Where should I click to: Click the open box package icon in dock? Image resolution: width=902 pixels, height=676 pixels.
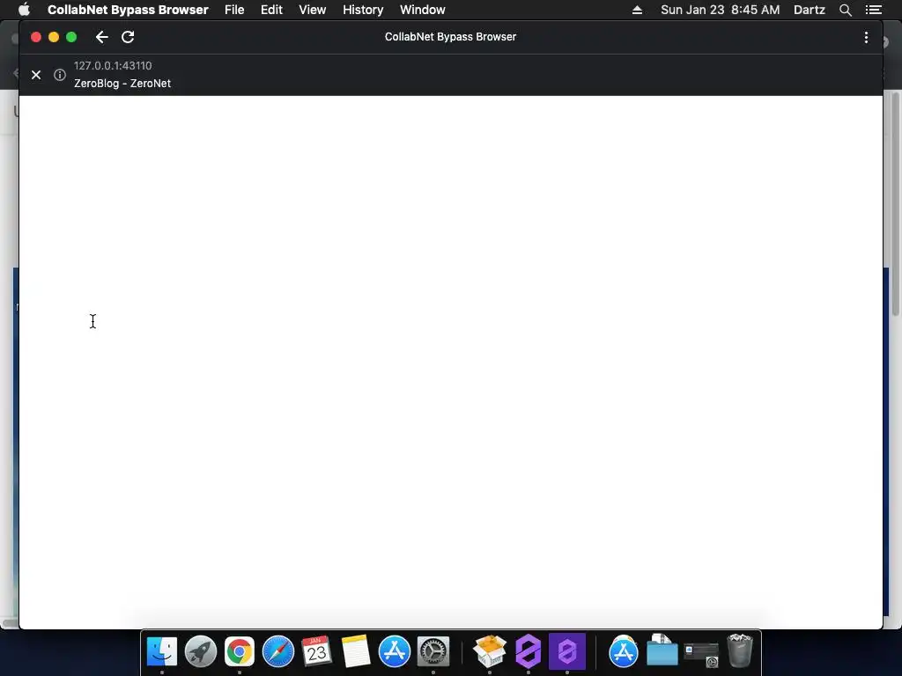(x=490, y=651)
